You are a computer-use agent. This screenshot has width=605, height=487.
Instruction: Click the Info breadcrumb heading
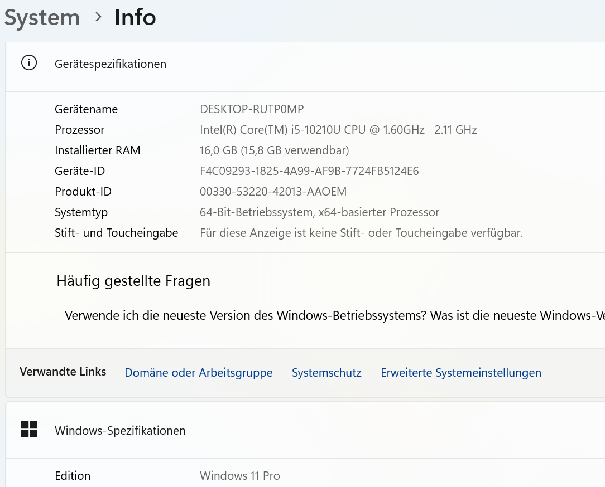(x=135, y=18)
